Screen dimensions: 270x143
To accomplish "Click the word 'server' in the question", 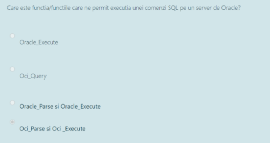I will [x=204, y=8].
